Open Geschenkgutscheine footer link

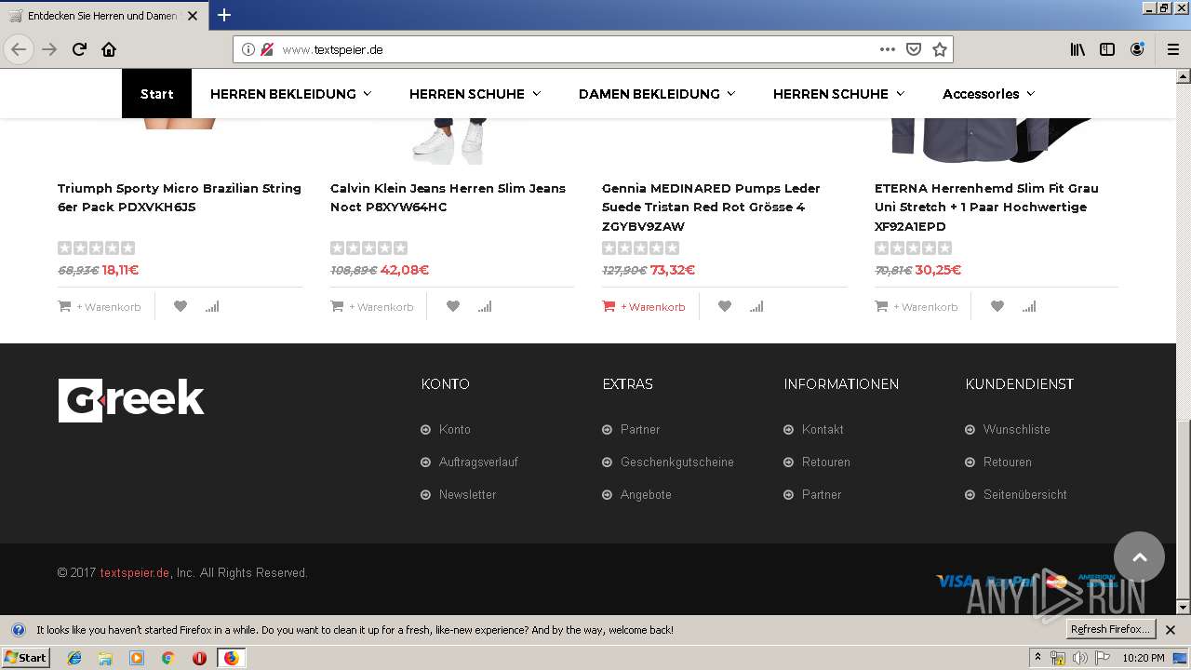pyautogui.click(x=677, y=462)
